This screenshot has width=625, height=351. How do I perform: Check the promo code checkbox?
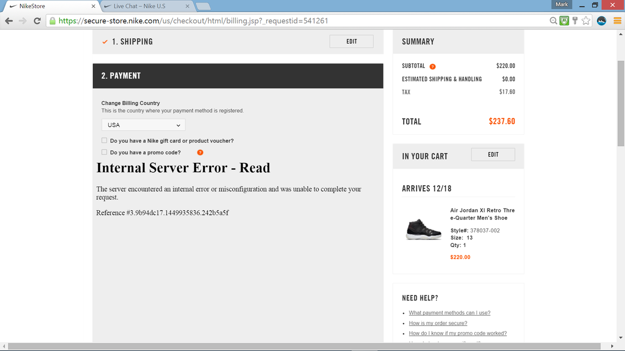click(104, 152)
